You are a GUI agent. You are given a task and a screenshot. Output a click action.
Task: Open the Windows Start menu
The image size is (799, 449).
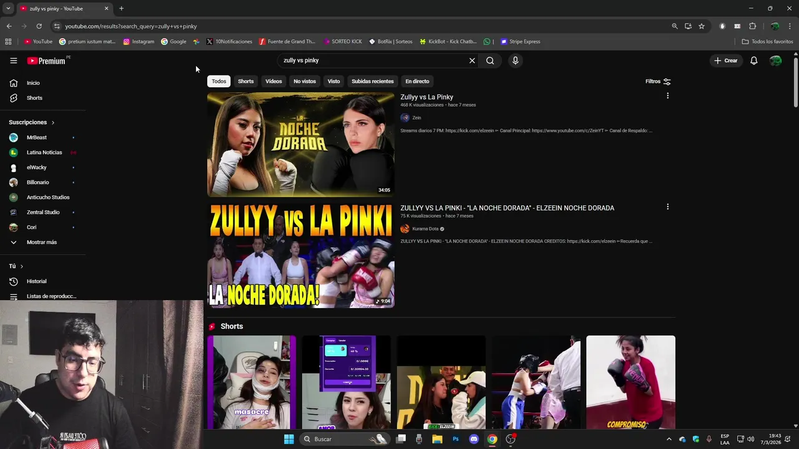289,439
